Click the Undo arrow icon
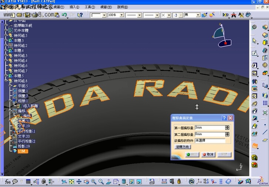 coord(64,15)
